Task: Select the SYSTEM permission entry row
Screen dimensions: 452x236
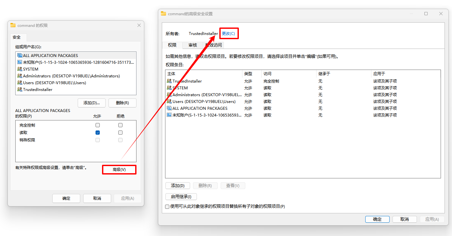Action: tap(303, 88)
